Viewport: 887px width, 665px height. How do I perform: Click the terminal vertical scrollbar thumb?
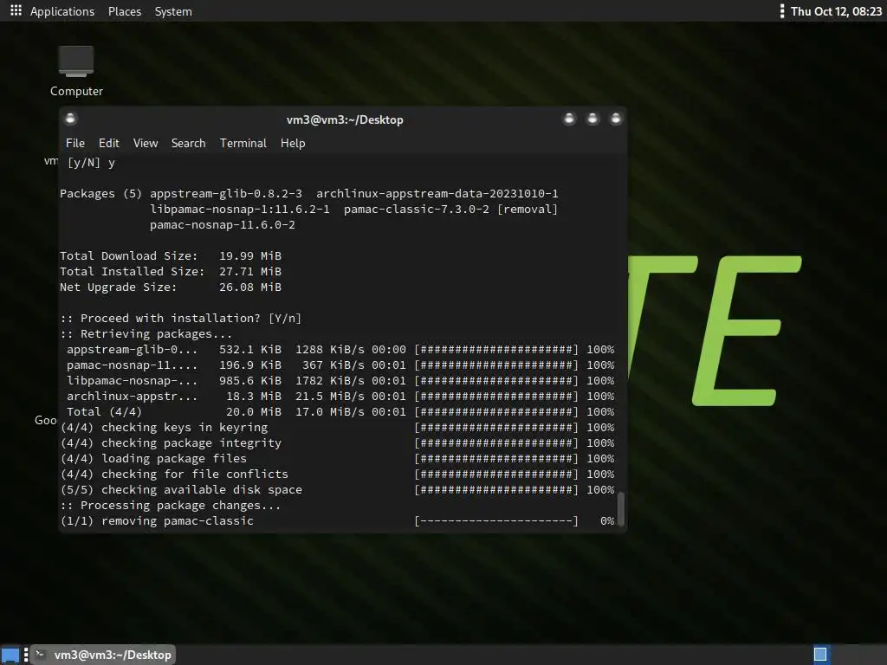[x=620, y=509]
